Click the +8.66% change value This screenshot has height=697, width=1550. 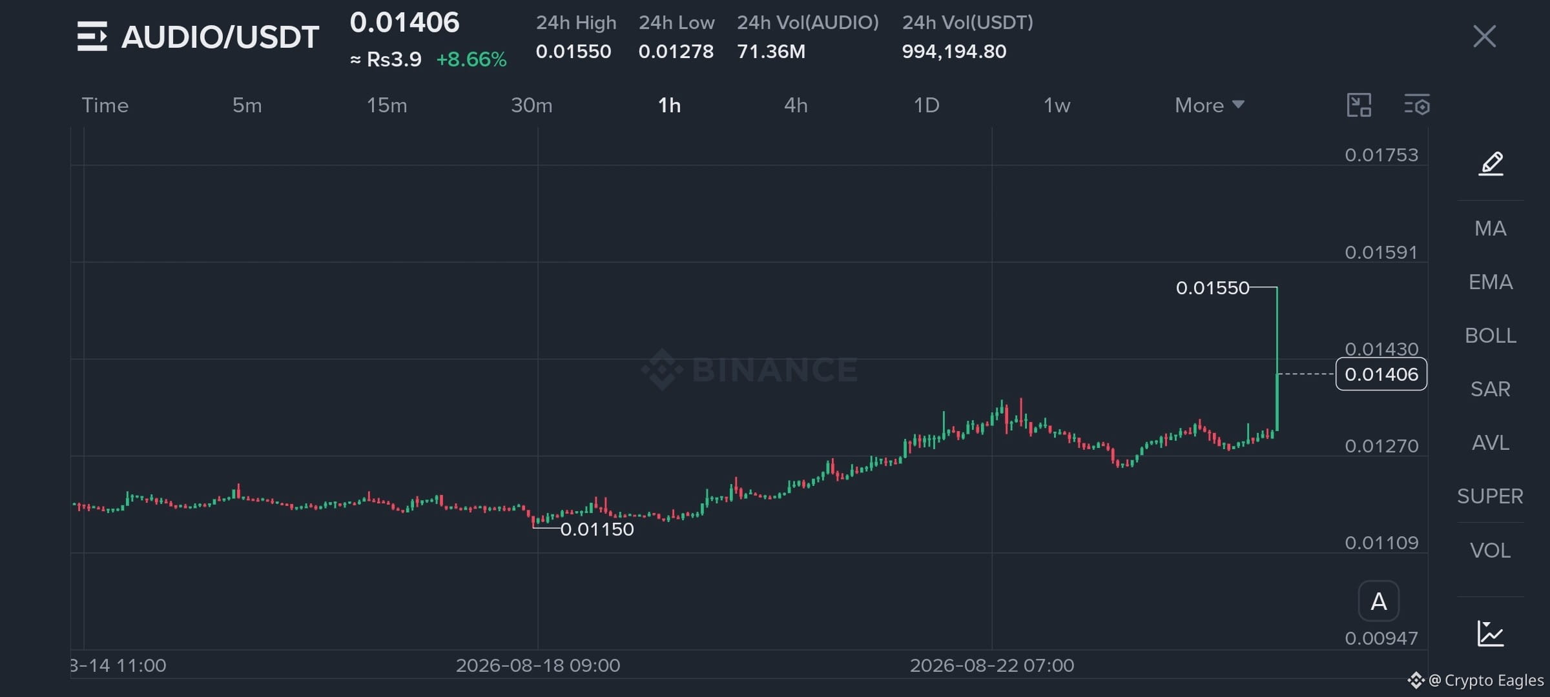click(x=471, y=59)
